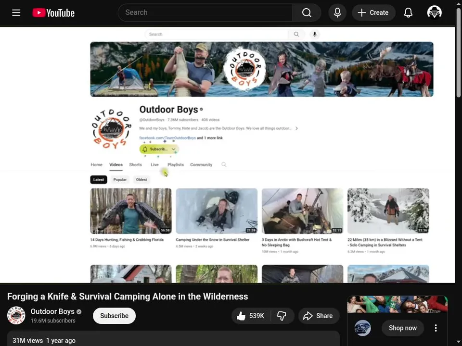This screenshot has height=346, width=462.
Task: Click the video title 'Forging a Knife & Survival Camping'
Action: (128, 297)
